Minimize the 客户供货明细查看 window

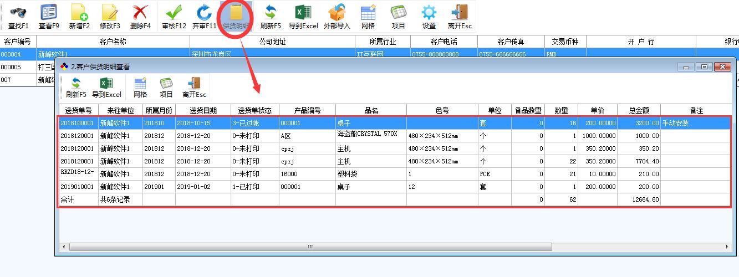click(686, 66)
